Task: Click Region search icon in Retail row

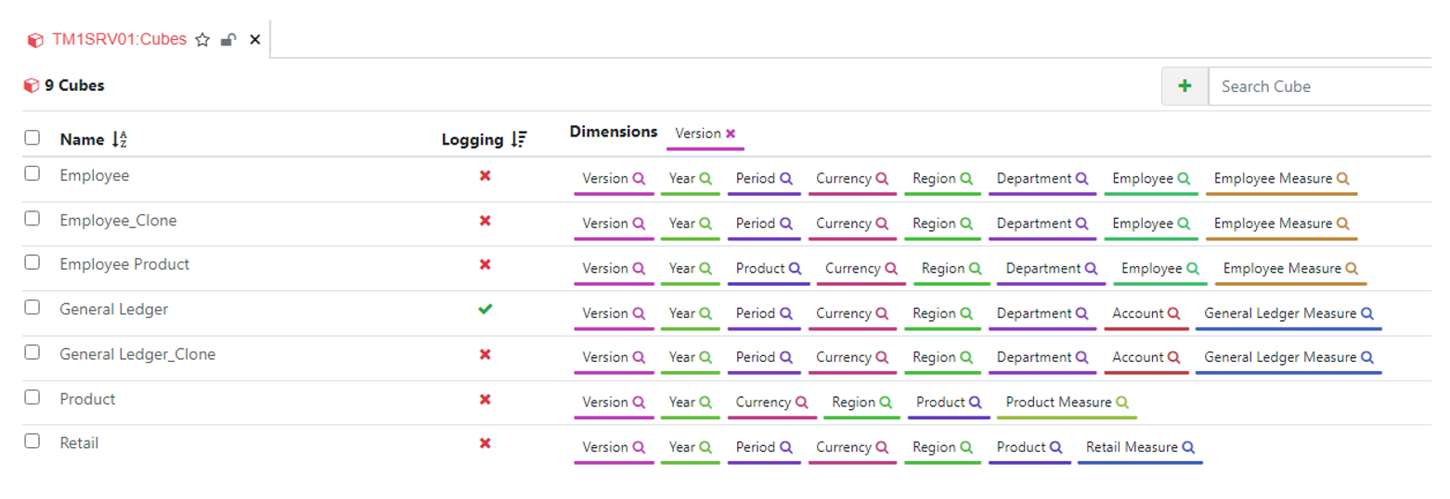Action: [x=965, y=447]
